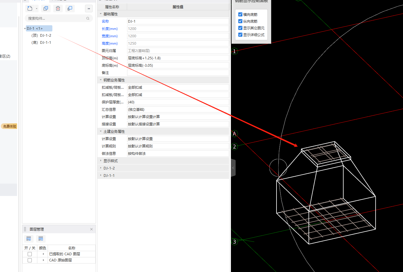This screenshot has height=272, width=403.
Task: Expand the 显示样式 section
Action: click(101, 161)
